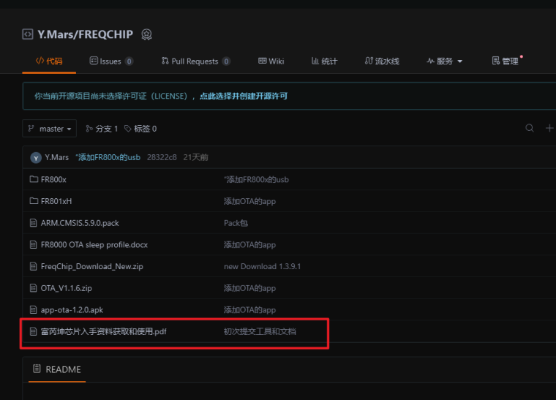The width and height of the screenshot is (556, 400).
Task: Click Y.Mars avatar icon in commit row
Action: (x=36, y=157)
